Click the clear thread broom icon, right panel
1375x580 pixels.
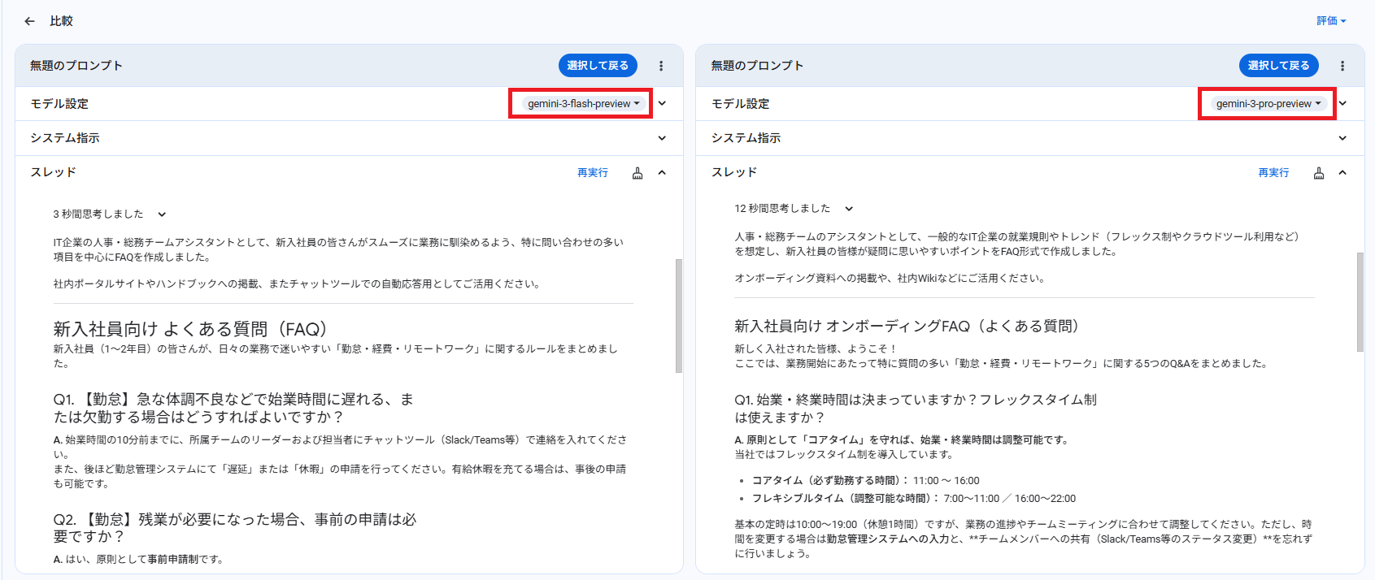[1319, 173]
